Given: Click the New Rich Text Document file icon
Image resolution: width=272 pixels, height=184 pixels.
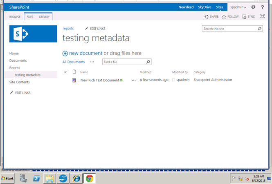Looking at the screenshot, I should [74, 80].
